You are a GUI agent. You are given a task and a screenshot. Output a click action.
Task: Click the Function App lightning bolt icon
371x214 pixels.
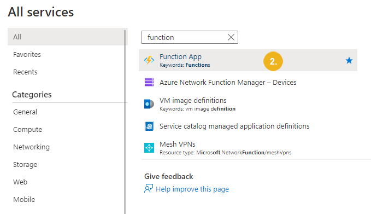tap(149, 60)
